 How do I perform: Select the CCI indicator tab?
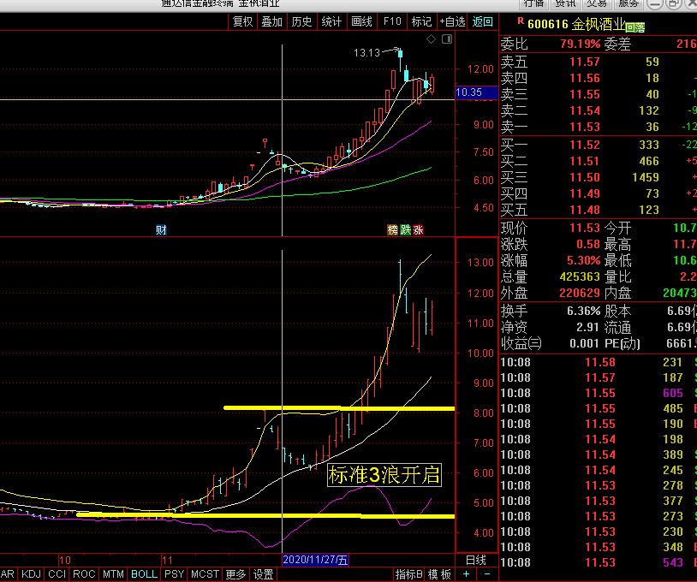(x=57, y=574)
